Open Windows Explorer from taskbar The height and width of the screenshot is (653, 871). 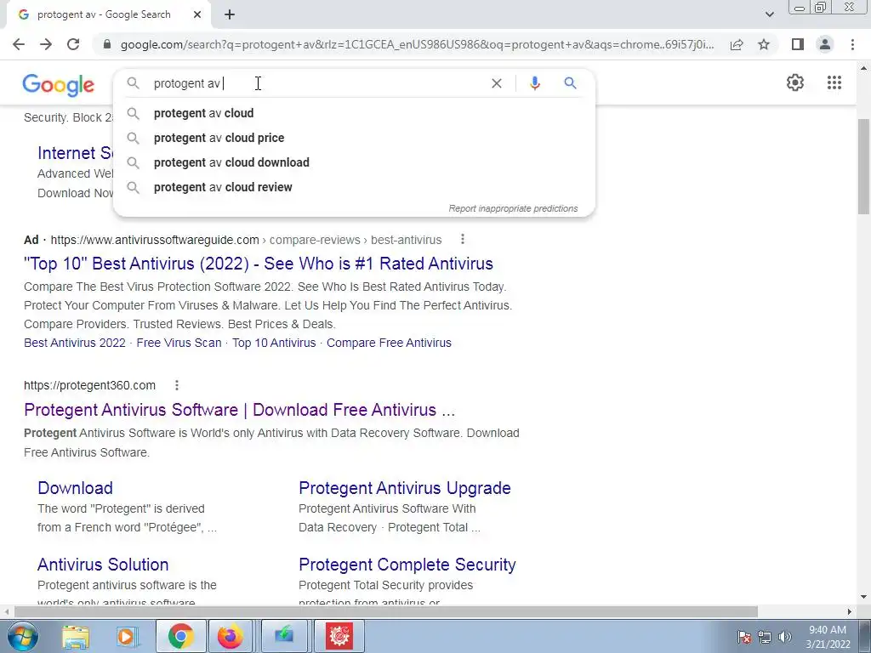tap(76, 636)
